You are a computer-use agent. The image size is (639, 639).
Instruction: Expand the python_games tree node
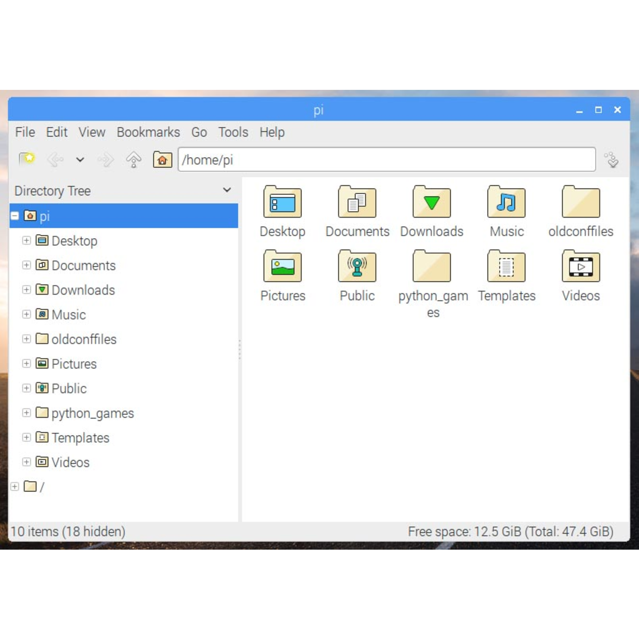[x=26, y=413]
